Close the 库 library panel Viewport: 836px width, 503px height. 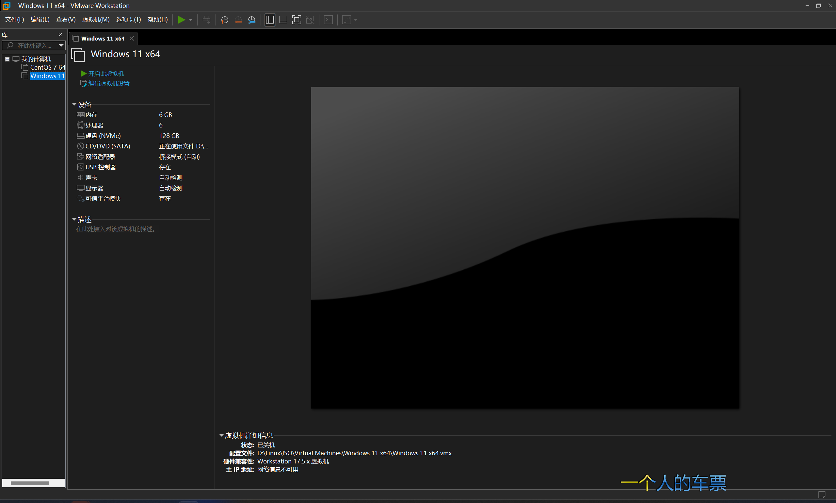point(60,35)
